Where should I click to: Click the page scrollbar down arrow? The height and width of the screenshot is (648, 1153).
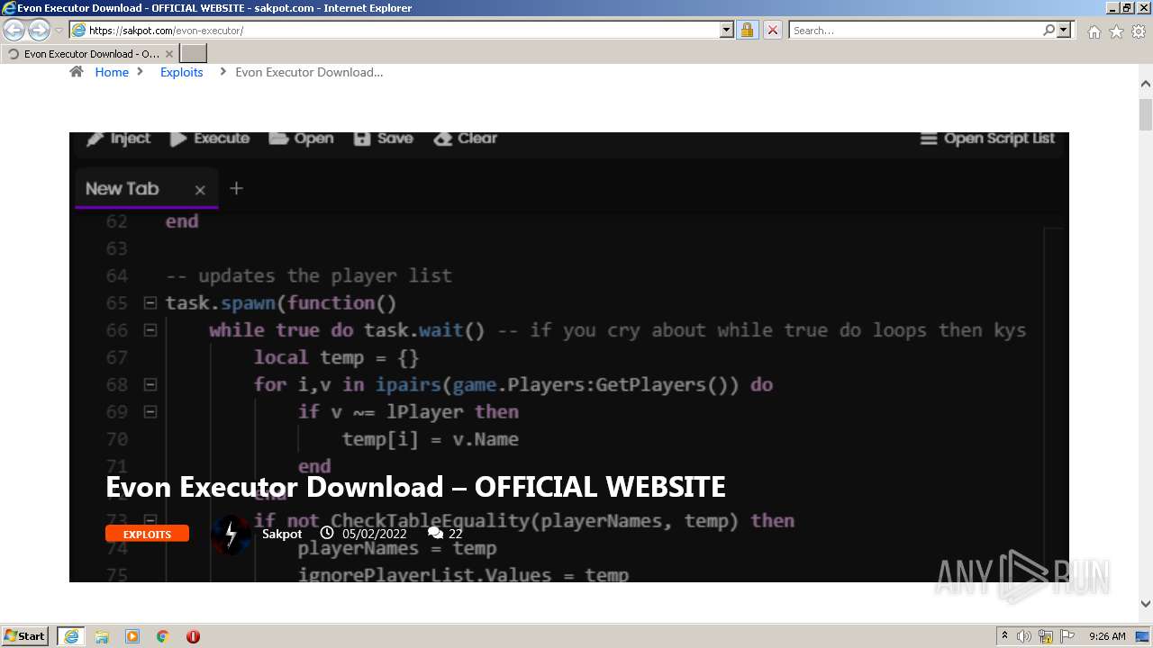click(x=1146, y=604)
